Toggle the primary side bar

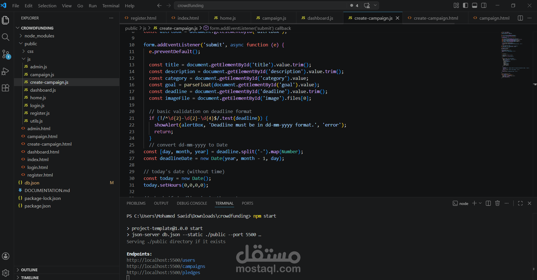coord(466,6)
